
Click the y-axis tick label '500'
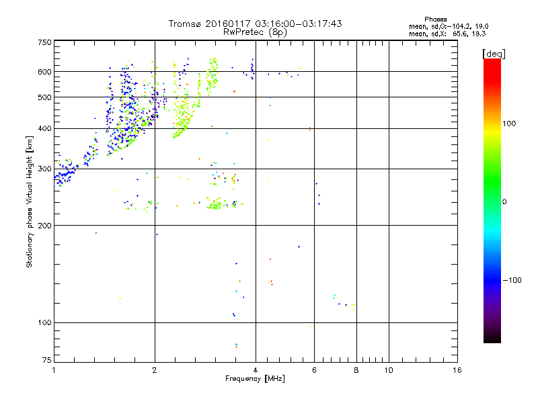44,97
